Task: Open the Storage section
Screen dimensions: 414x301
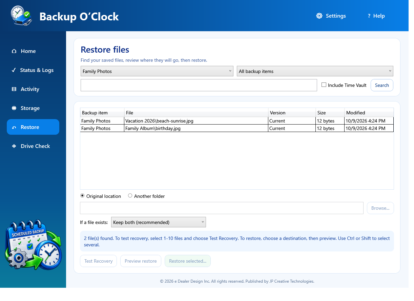Action: pos(33,108)
